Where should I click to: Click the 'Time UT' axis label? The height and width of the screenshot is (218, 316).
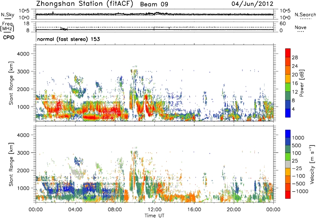(x=154, y=215)
